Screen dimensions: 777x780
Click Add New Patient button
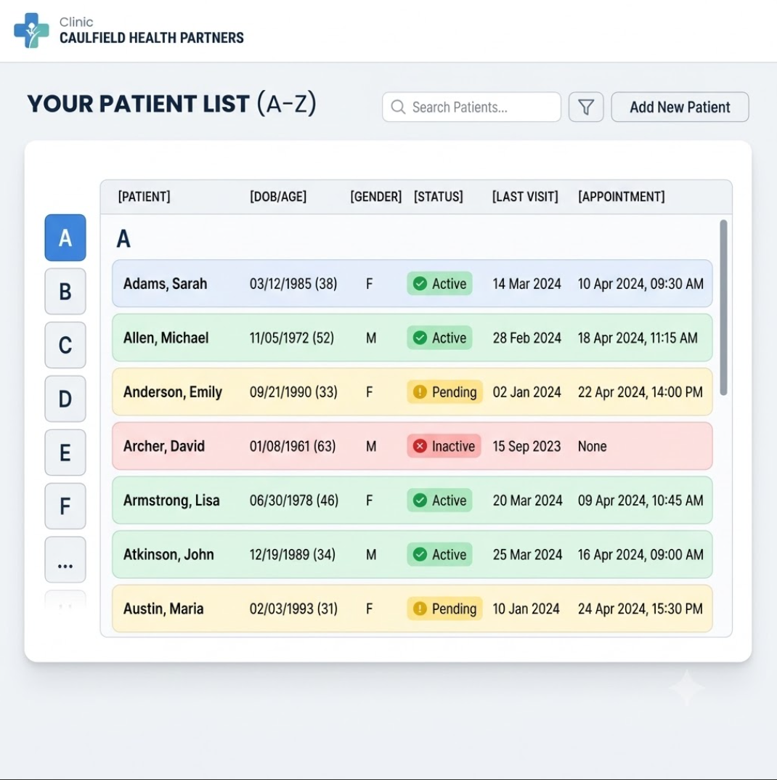click(680, 107)
